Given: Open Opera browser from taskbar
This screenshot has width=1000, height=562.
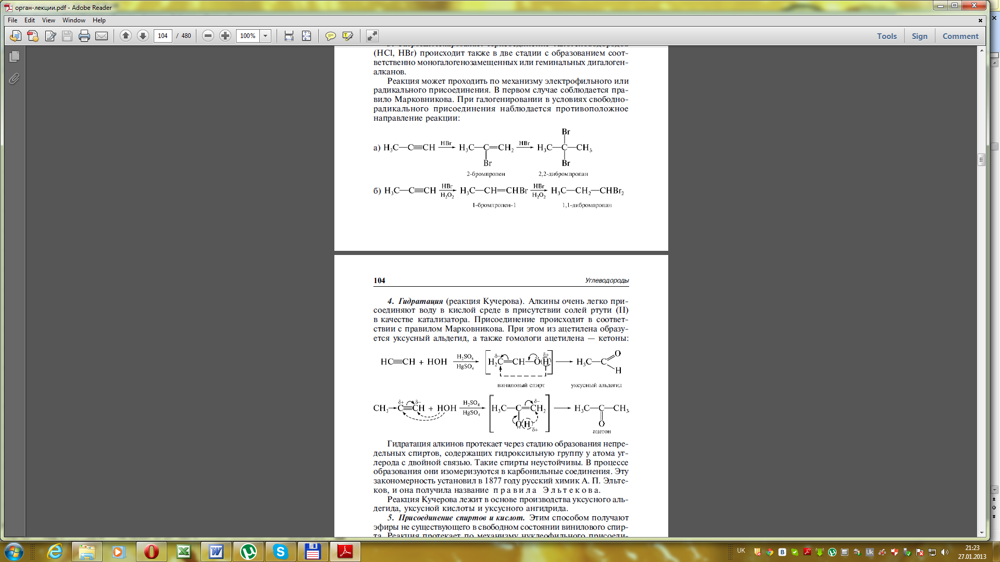Looking at the screenshot, I should [151, 552].
